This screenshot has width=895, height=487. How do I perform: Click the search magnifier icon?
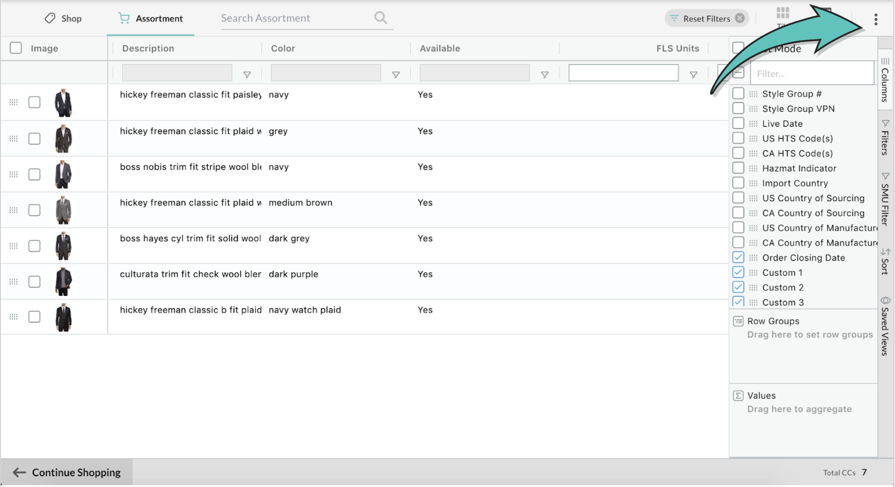(x=380, y=18)
